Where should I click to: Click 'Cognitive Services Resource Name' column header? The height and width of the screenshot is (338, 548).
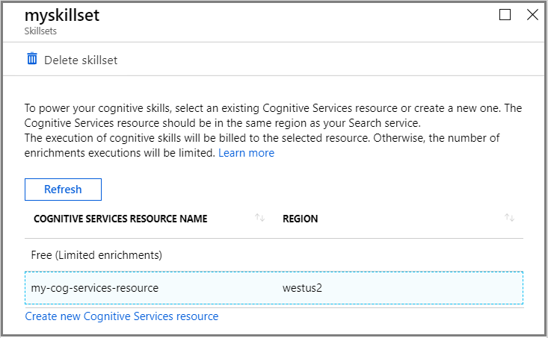pyautogui.click(x=120, y=219)
